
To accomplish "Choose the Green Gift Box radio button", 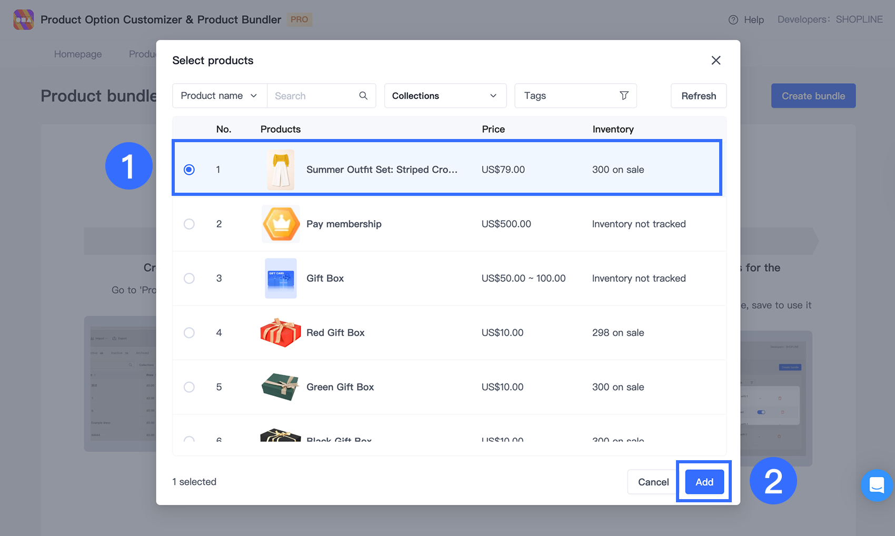I will point(189,387).
